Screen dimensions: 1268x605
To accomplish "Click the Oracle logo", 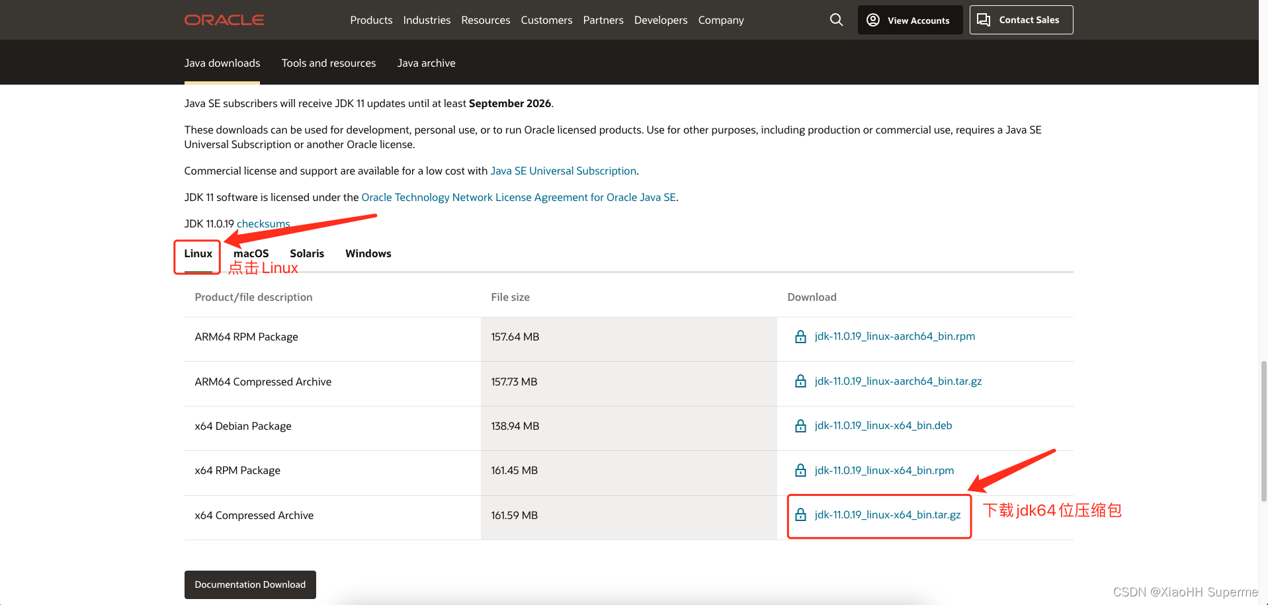I will (x=224, y=20).
